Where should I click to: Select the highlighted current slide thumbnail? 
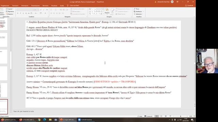point(4,106)
